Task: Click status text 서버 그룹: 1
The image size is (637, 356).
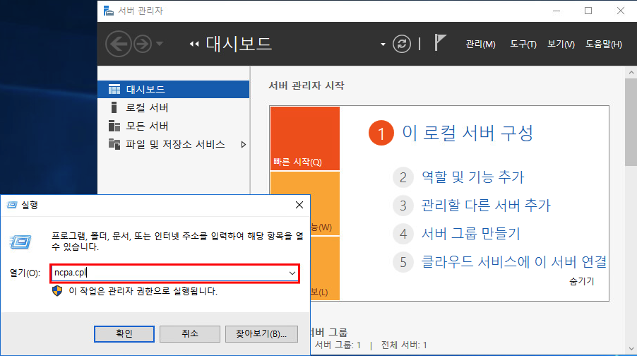Action: point(338,345)
